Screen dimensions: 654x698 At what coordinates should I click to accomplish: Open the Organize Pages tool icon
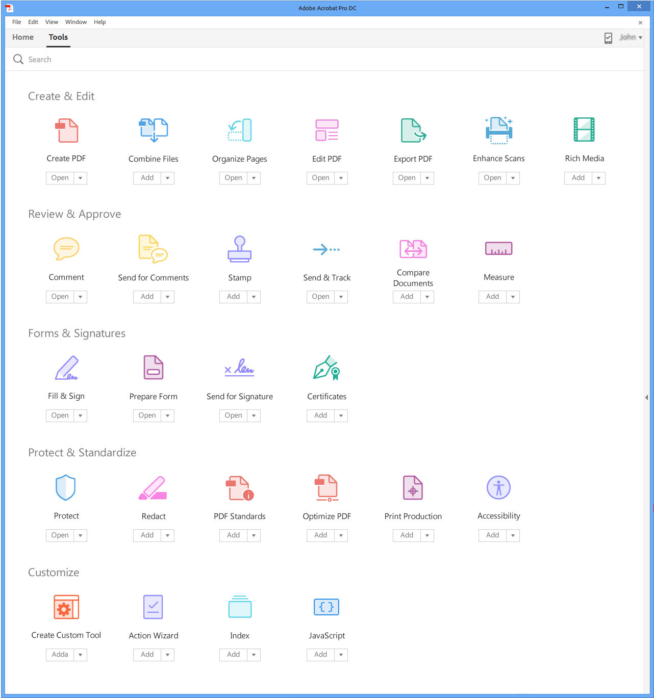(x=240, y=130)
